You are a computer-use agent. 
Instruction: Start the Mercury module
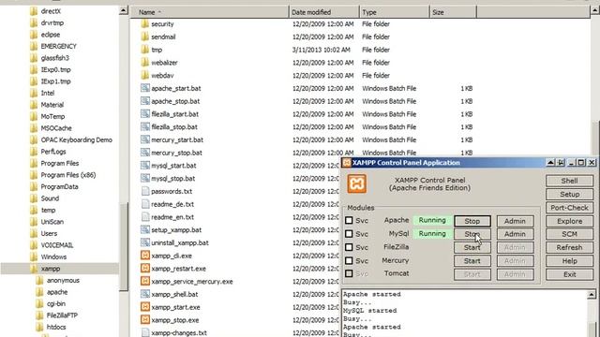pos(472,261)
